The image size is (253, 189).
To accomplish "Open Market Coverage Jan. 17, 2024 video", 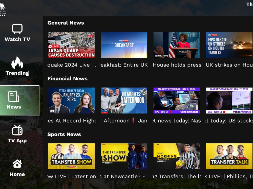I will point(229,101).
